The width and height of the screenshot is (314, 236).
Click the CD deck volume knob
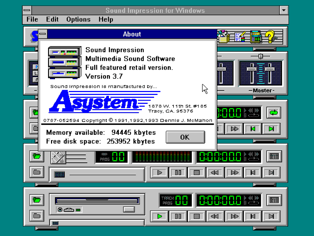tap(69, 210)
